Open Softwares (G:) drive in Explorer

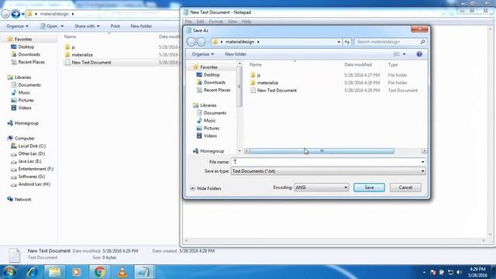point(31,176)
